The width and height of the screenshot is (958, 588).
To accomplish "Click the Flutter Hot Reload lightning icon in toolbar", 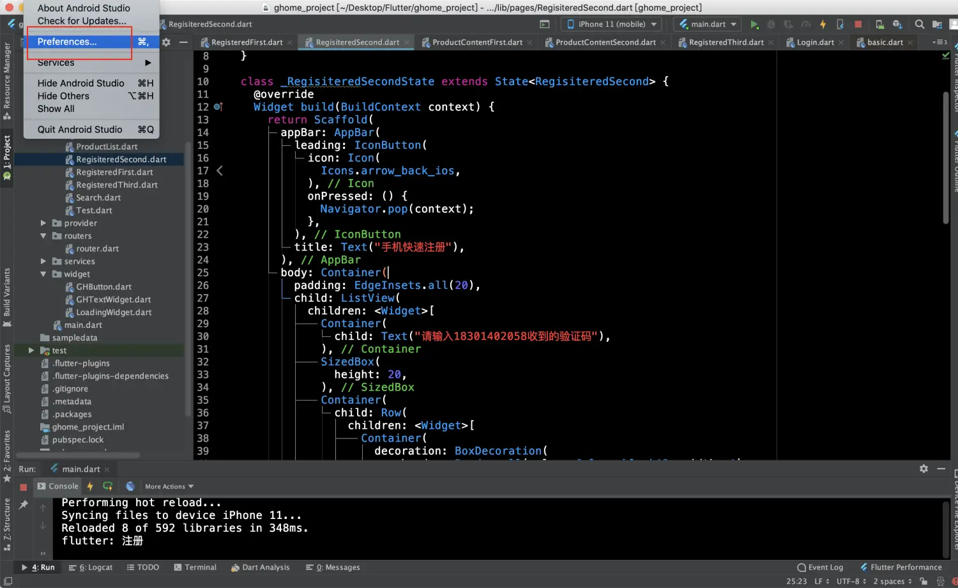I will coord(823,24).
